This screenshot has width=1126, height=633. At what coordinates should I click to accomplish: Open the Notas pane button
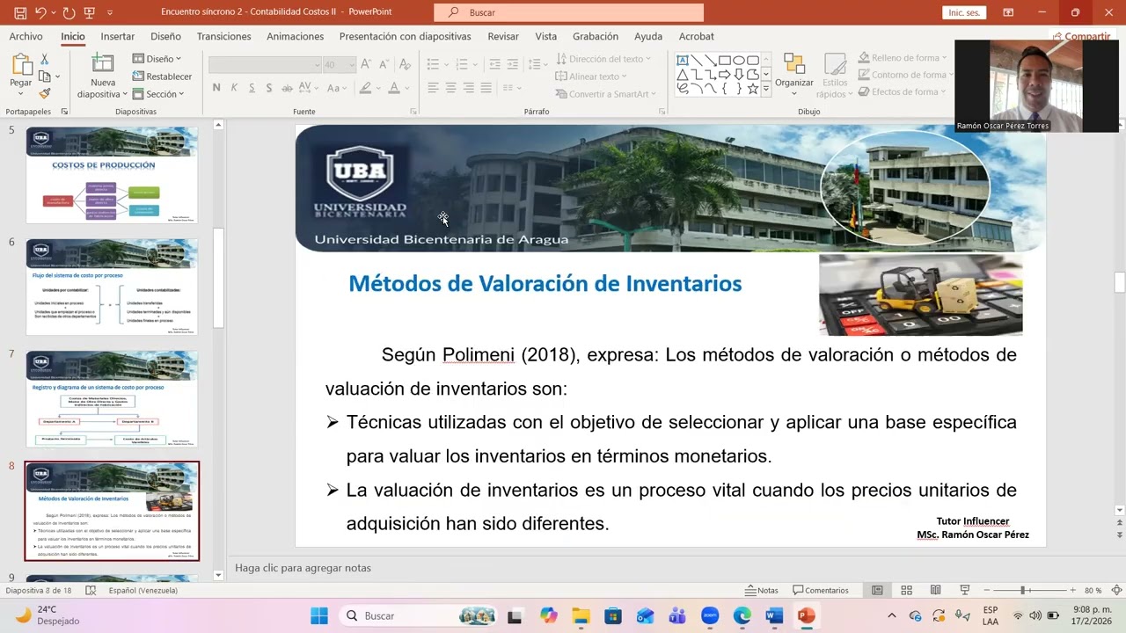[x=762, y=590]
